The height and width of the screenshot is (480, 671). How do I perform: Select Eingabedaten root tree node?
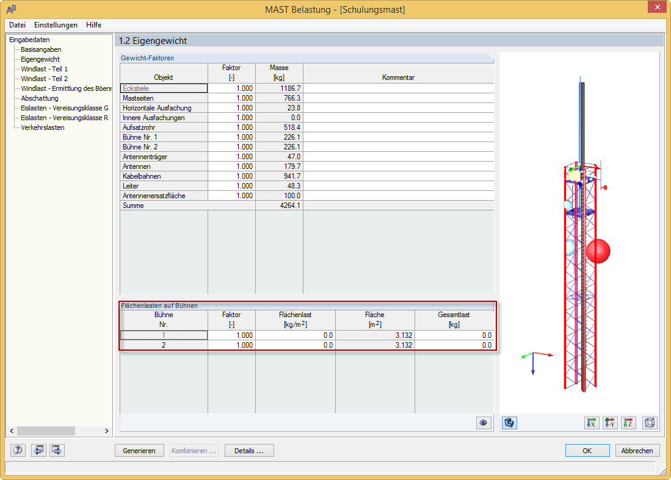click(29, 40)
